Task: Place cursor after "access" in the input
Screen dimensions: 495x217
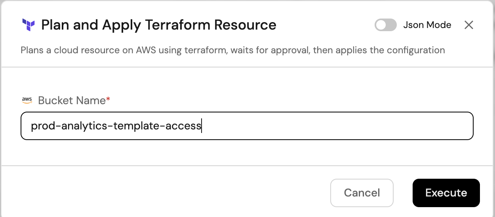Action: (201, 126)
